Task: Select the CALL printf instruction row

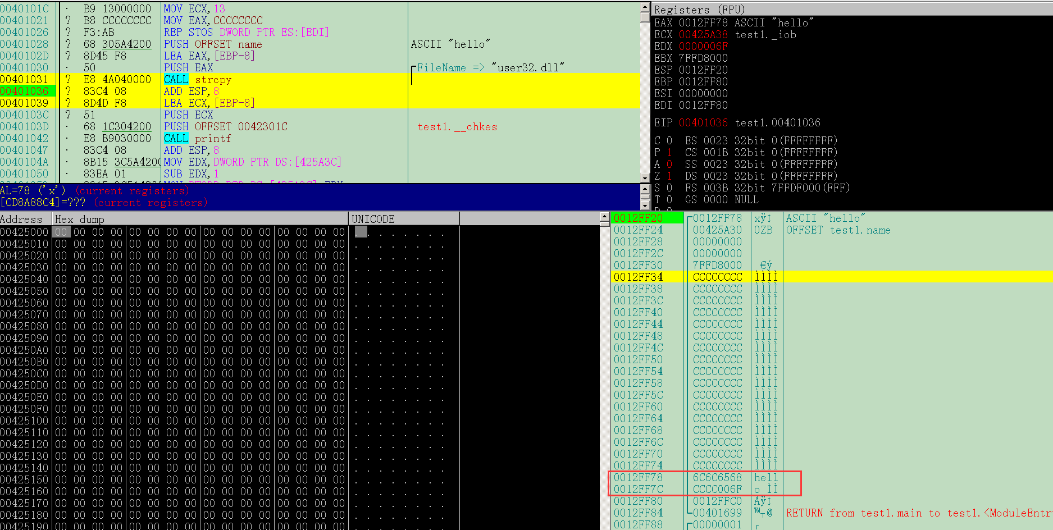Action: click(213, 139)
